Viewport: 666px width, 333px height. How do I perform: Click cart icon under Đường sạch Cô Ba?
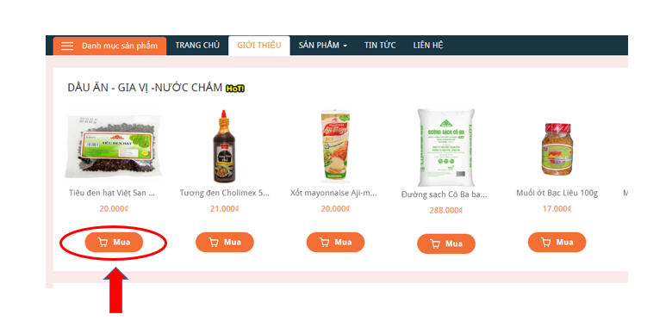pos(435,244)
